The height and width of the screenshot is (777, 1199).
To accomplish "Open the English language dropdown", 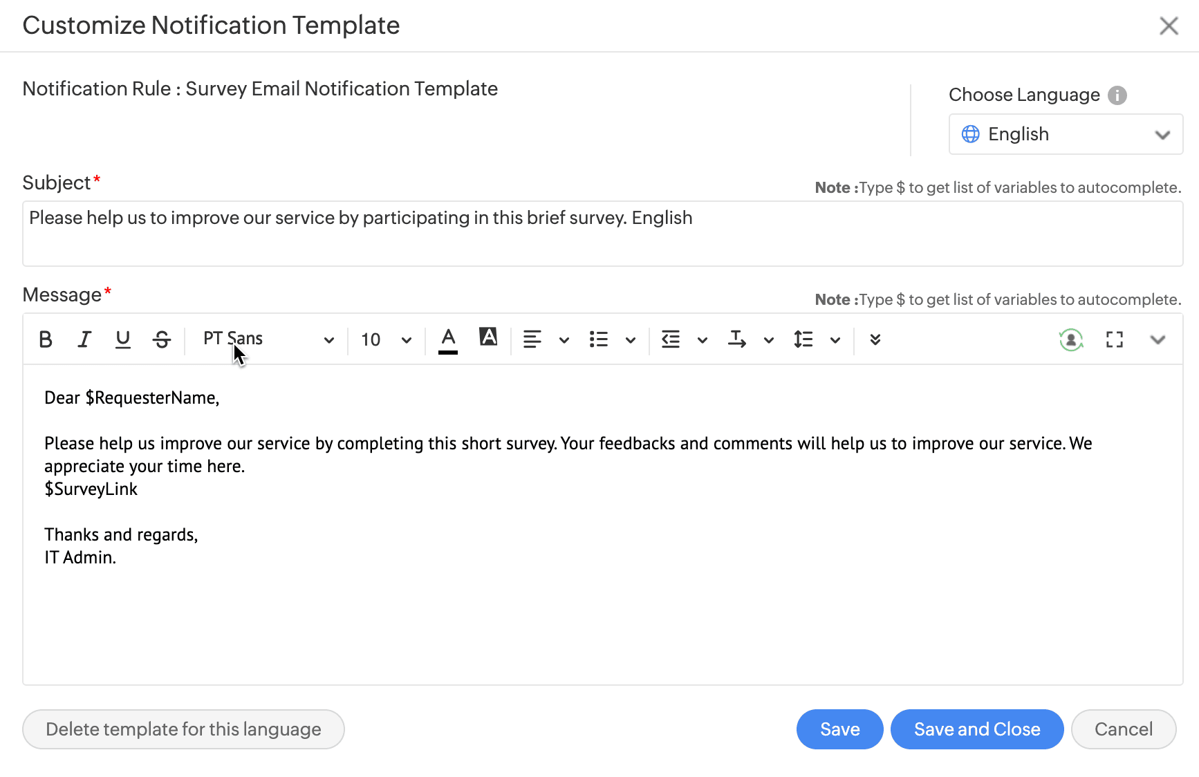I will point(1066,134).
